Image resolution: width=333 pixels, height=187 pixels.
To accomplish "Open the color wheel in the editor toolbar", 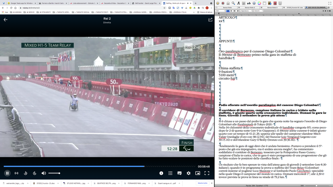I will pyautogui.click(x=259, y=3).
